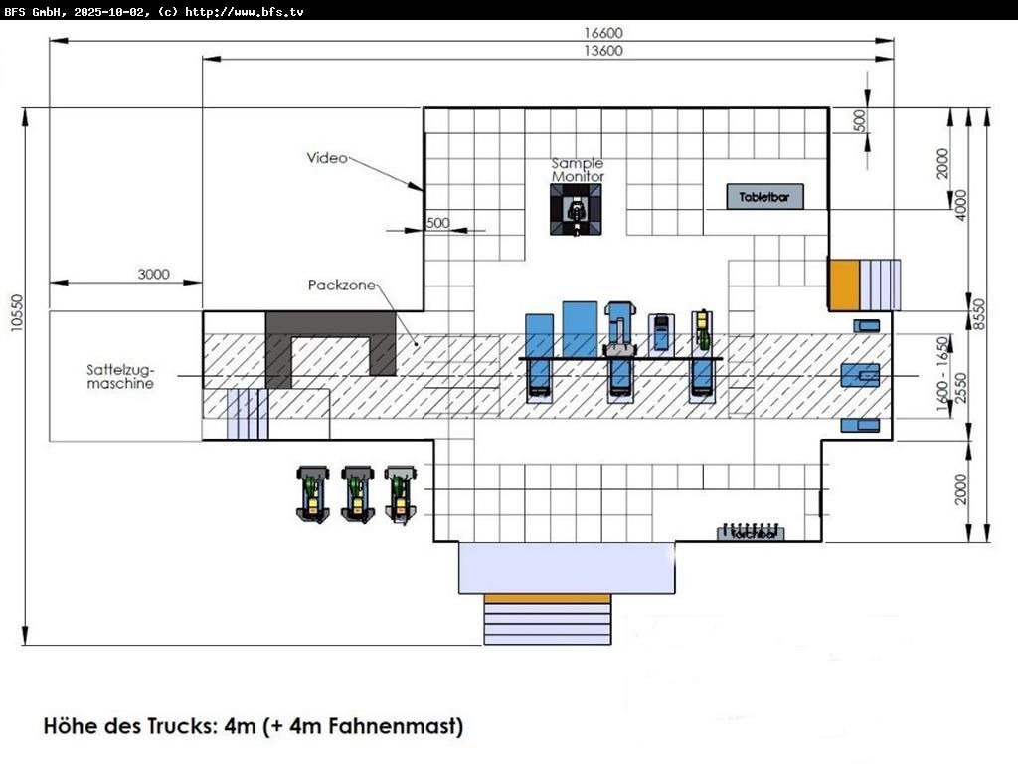The width and height of the screenshot is (1018, 764).
Task: Click the Torchbar element at the bottom
Action: (751, 533)
